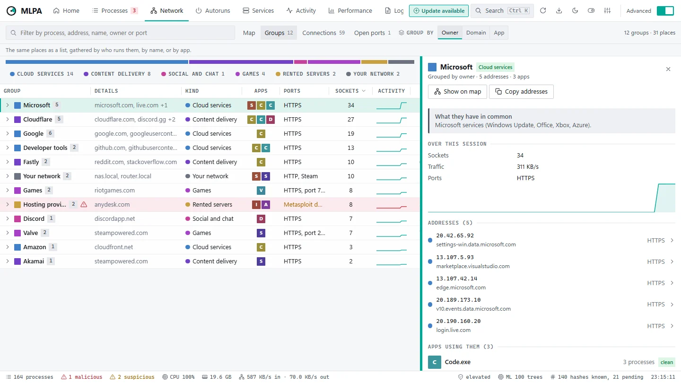Click the refresh icon in the top toolbar
681x383 pixels.
[543, 11]
